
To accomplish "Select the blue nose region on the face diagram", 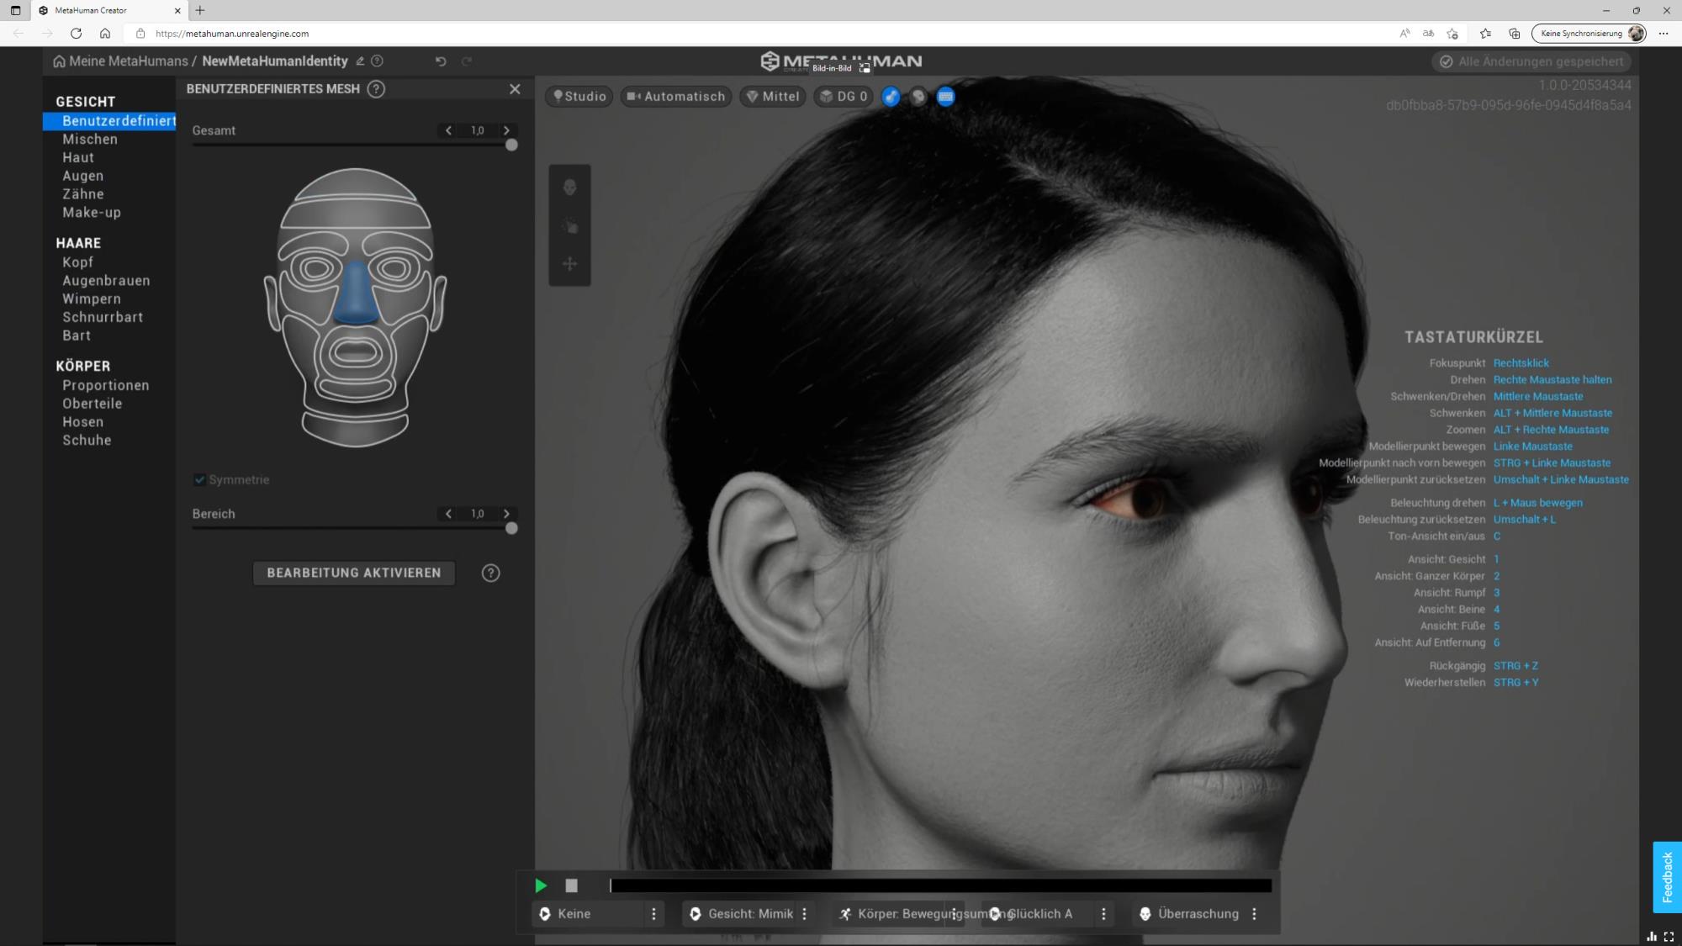I will (x=355, y=293).
